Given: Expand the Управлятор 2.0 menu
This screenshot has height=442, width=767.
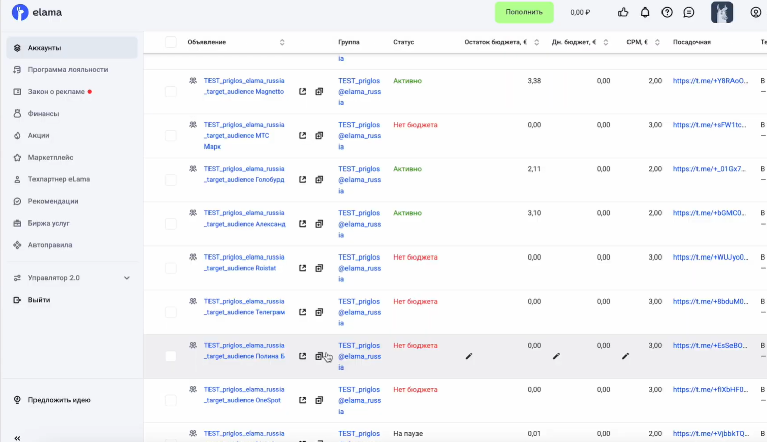Looking at the screenshot, I should point(127,278).
